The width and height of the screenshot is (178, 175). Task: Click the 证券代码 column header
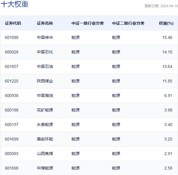[x=13, y=23]
